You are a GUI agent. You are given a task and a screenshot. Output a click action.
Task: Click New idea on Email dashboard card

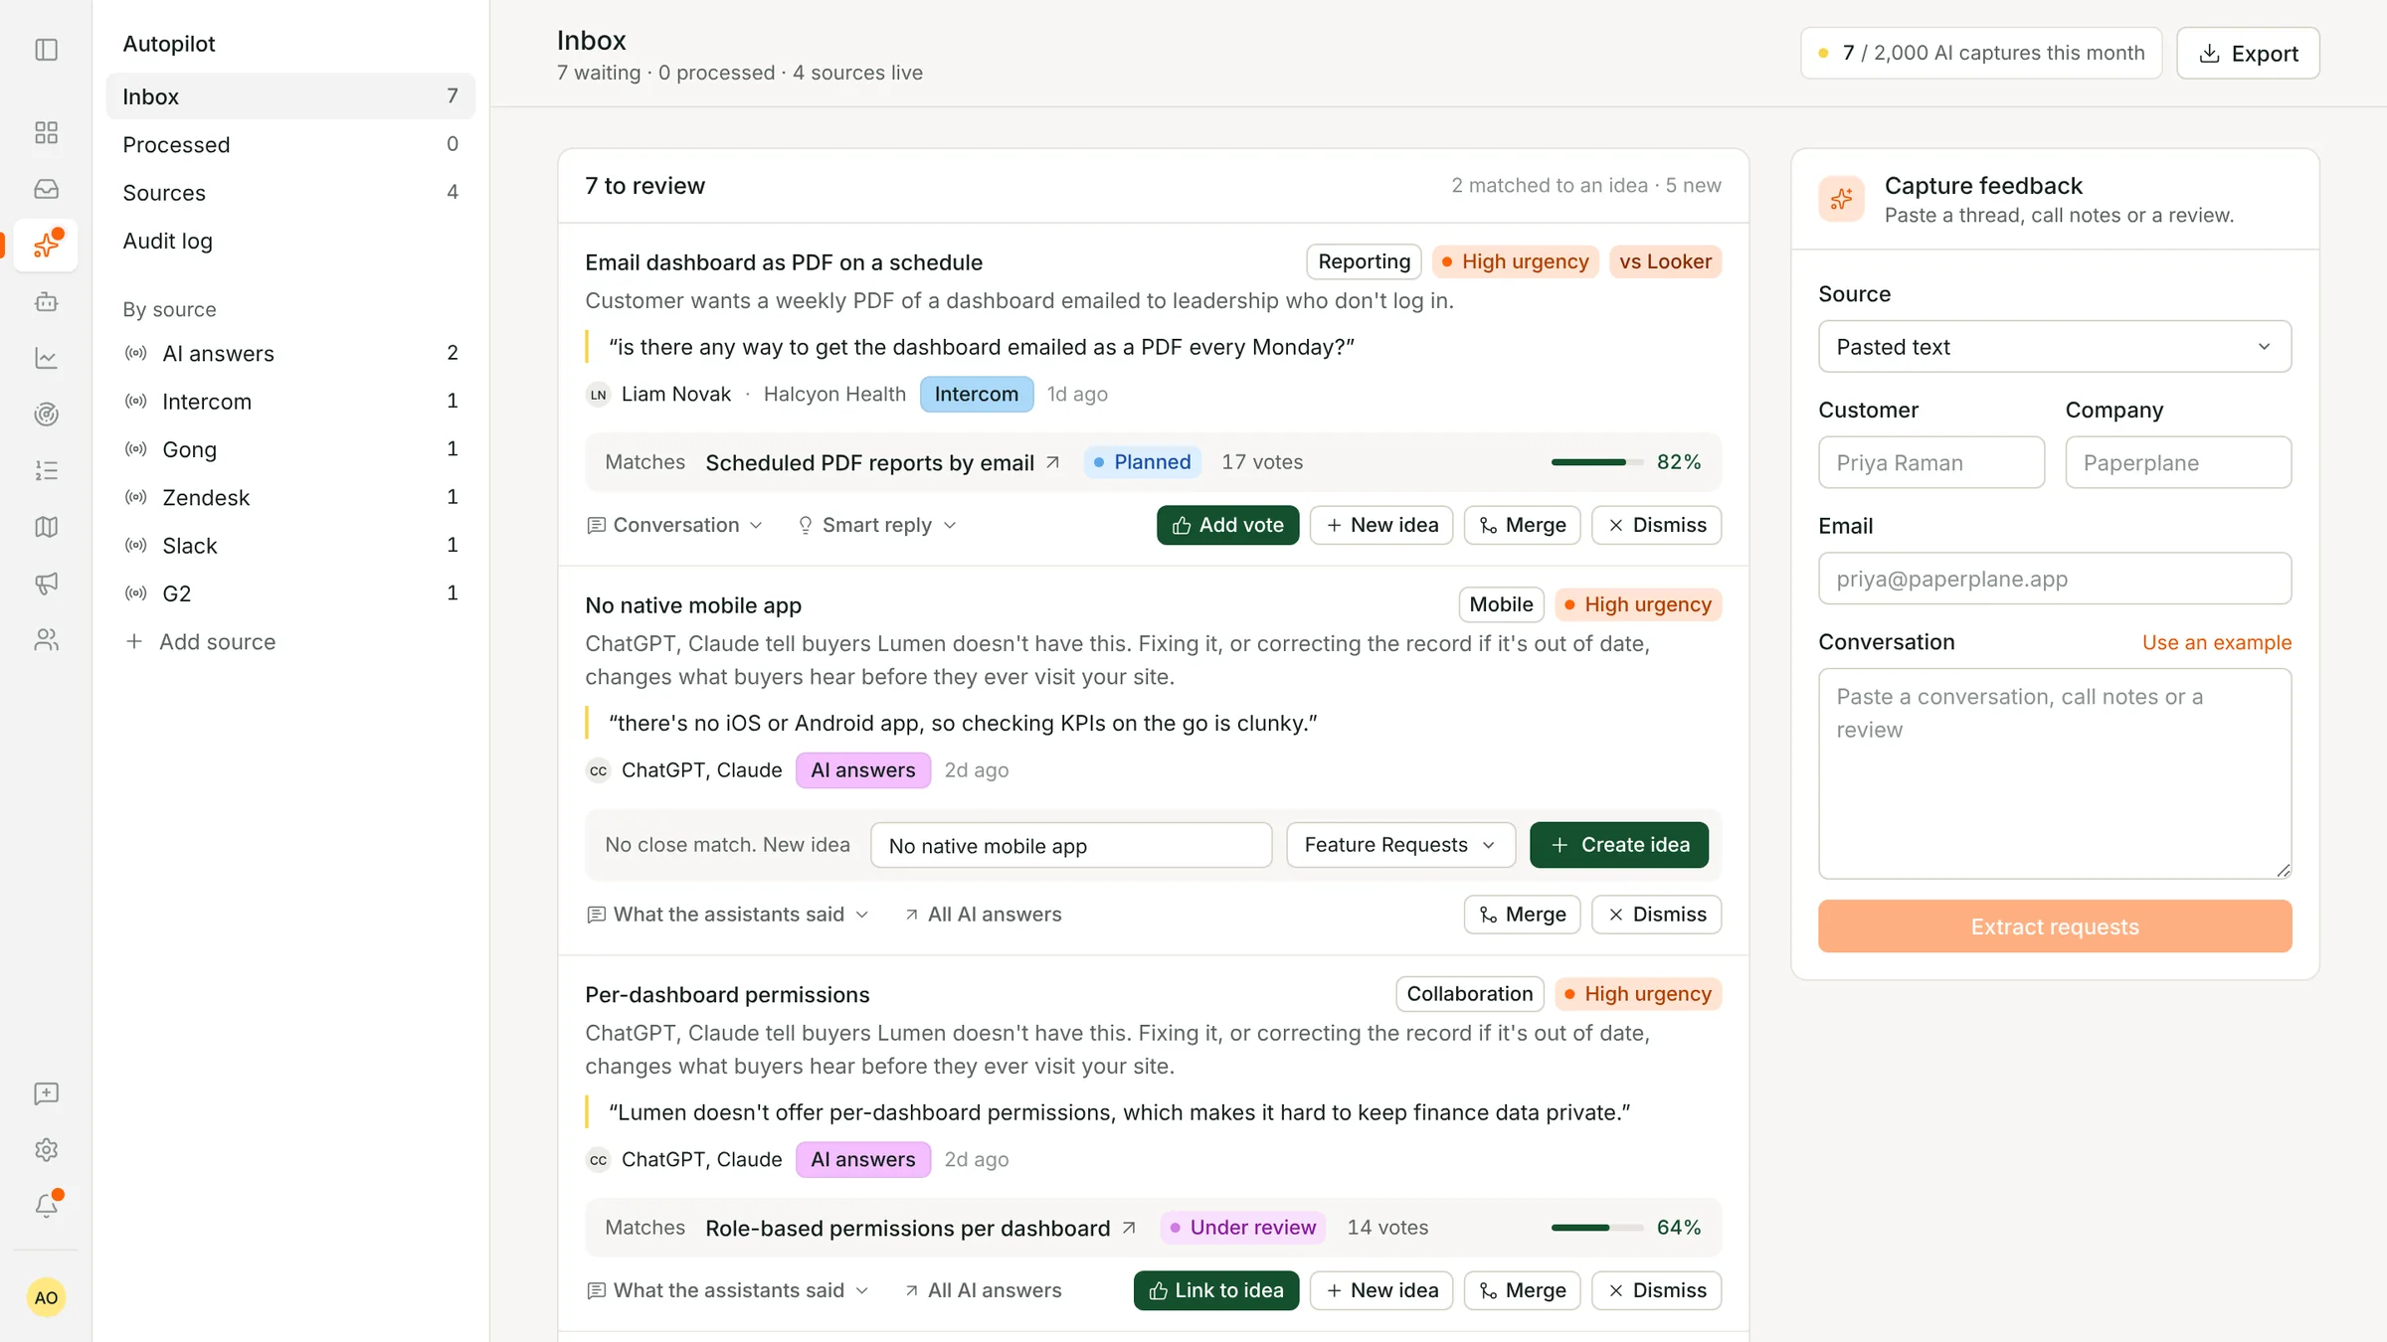[x=1381, y=525]
